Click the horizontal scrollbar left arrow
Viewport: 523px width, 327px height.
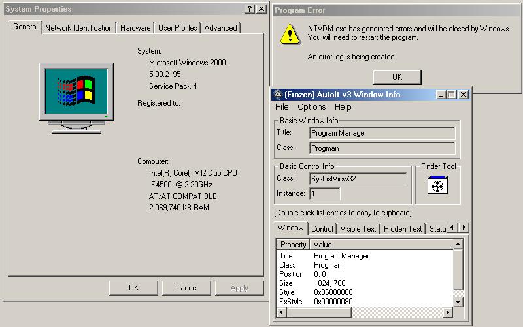[x=282, y=313]
